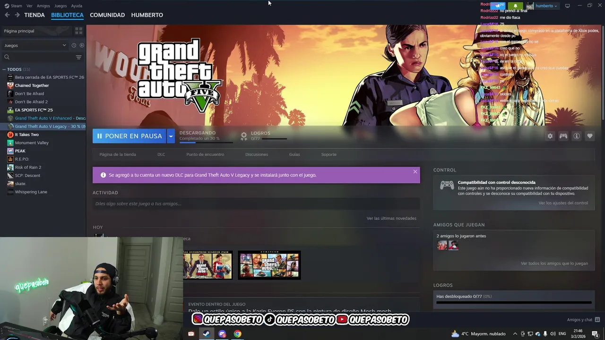
Task: Dismiss the new DLC notification banner
Action: coord(415,171)
